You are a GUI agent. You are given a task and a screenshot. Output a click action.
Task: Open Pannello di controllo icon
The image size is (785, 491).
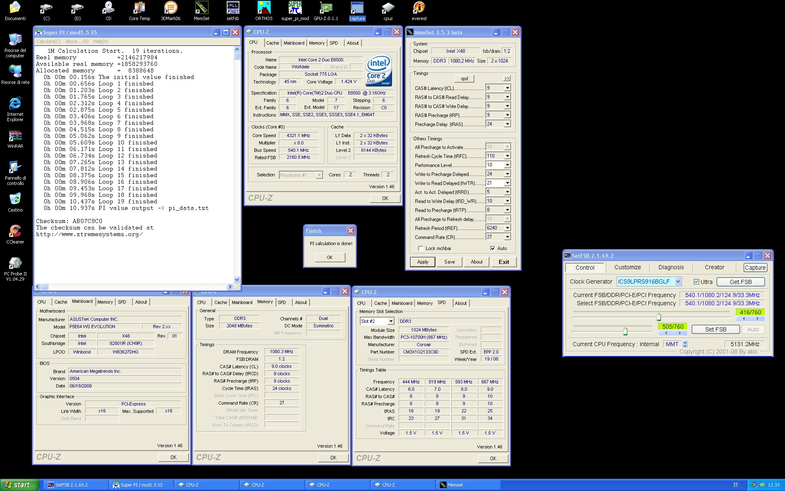15,173
